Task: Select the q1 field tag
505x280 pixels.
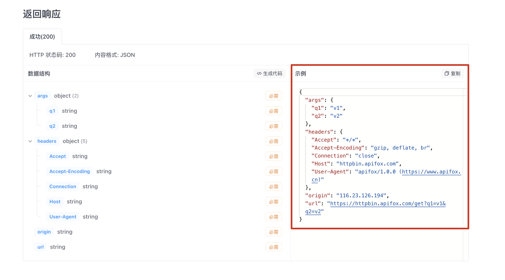Action: pos(52,111)
